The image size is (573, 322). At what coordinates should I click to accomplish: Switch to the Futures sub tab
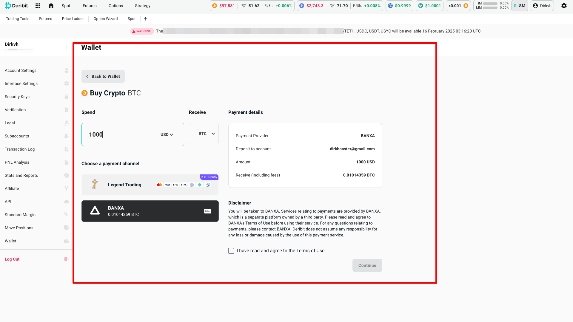pos(46,19)
